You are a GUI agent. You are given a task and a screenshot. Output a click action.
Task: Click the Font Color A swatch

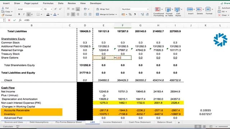tap(55, 14)
